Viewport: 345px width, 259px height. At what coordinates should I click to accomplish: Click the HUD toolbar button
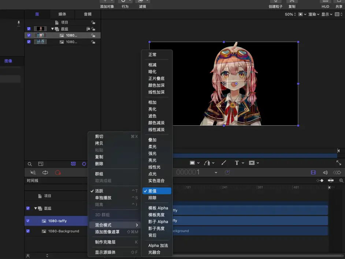click(x=325, y=4)
